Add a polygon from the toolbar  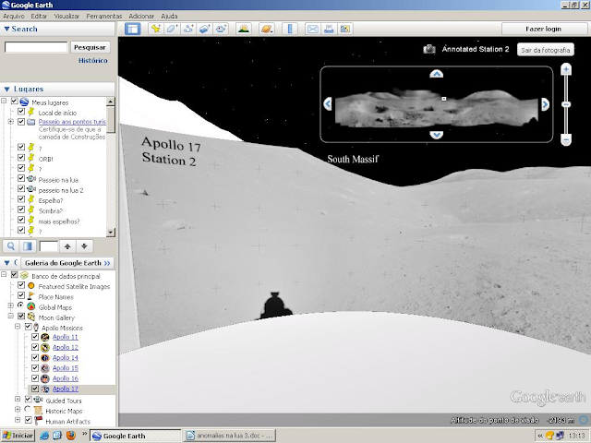(x=172, y=29)
